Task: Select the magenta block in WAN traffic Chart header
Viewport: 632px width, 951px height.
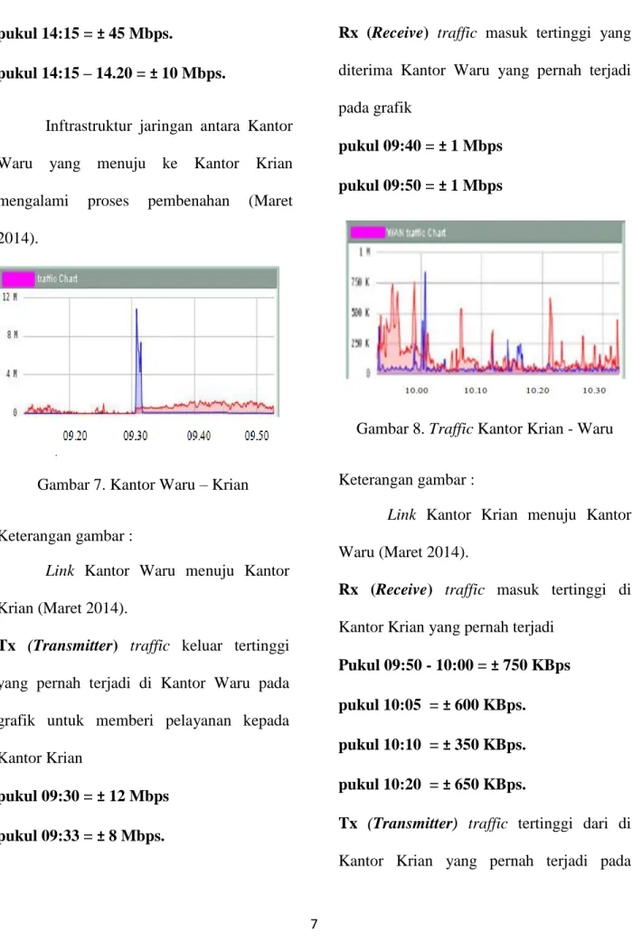Action: coord(367,232)
